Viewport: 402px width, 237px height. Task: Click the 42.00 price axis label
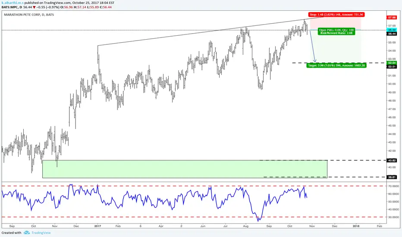392,151
